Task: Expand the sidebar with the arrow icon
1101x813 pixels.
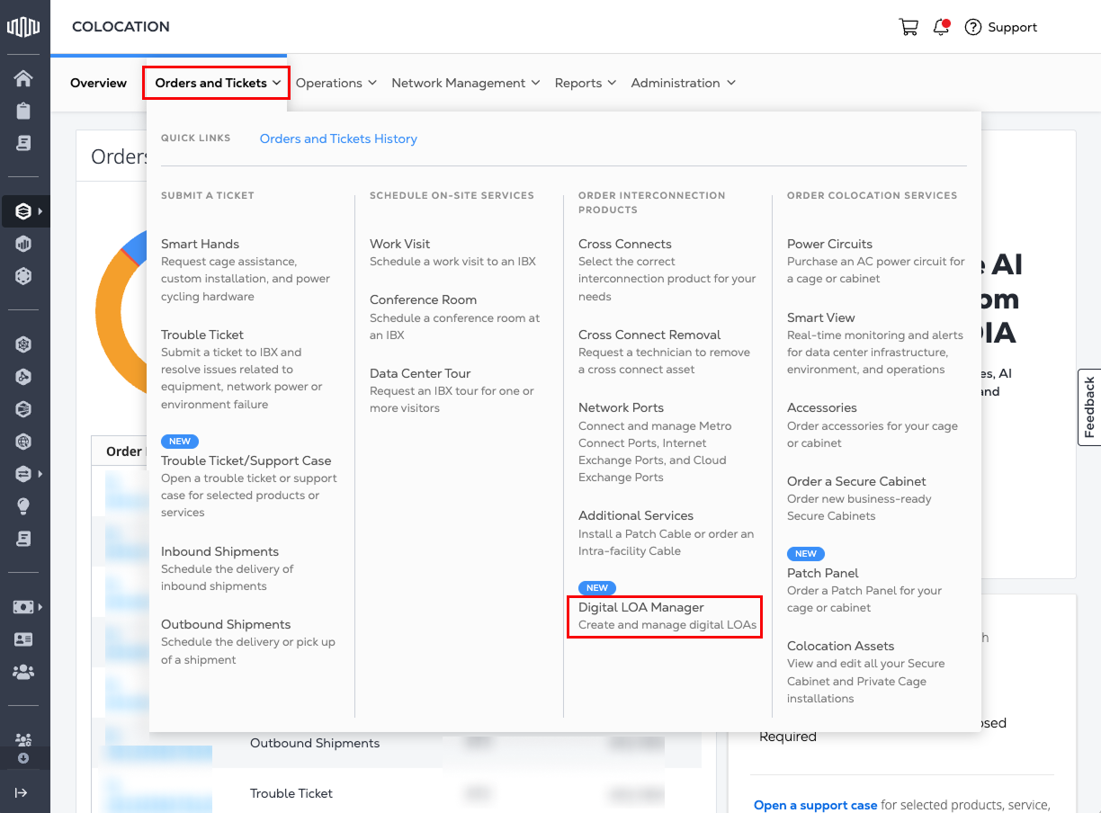Action: (x=22, y=792)
